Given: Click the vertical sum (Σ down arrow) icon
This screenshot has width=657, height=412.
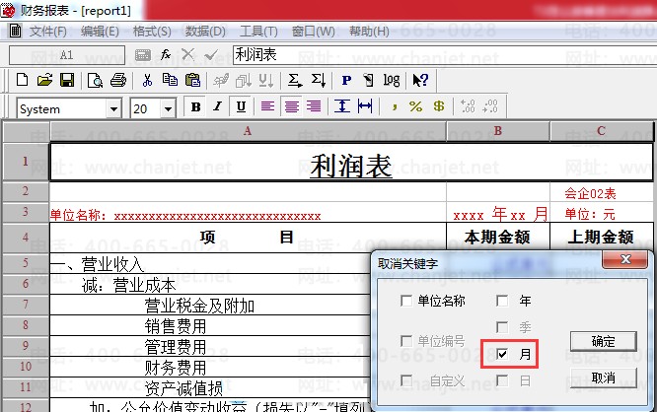Looking at the screenshot, I should point(319,80).
